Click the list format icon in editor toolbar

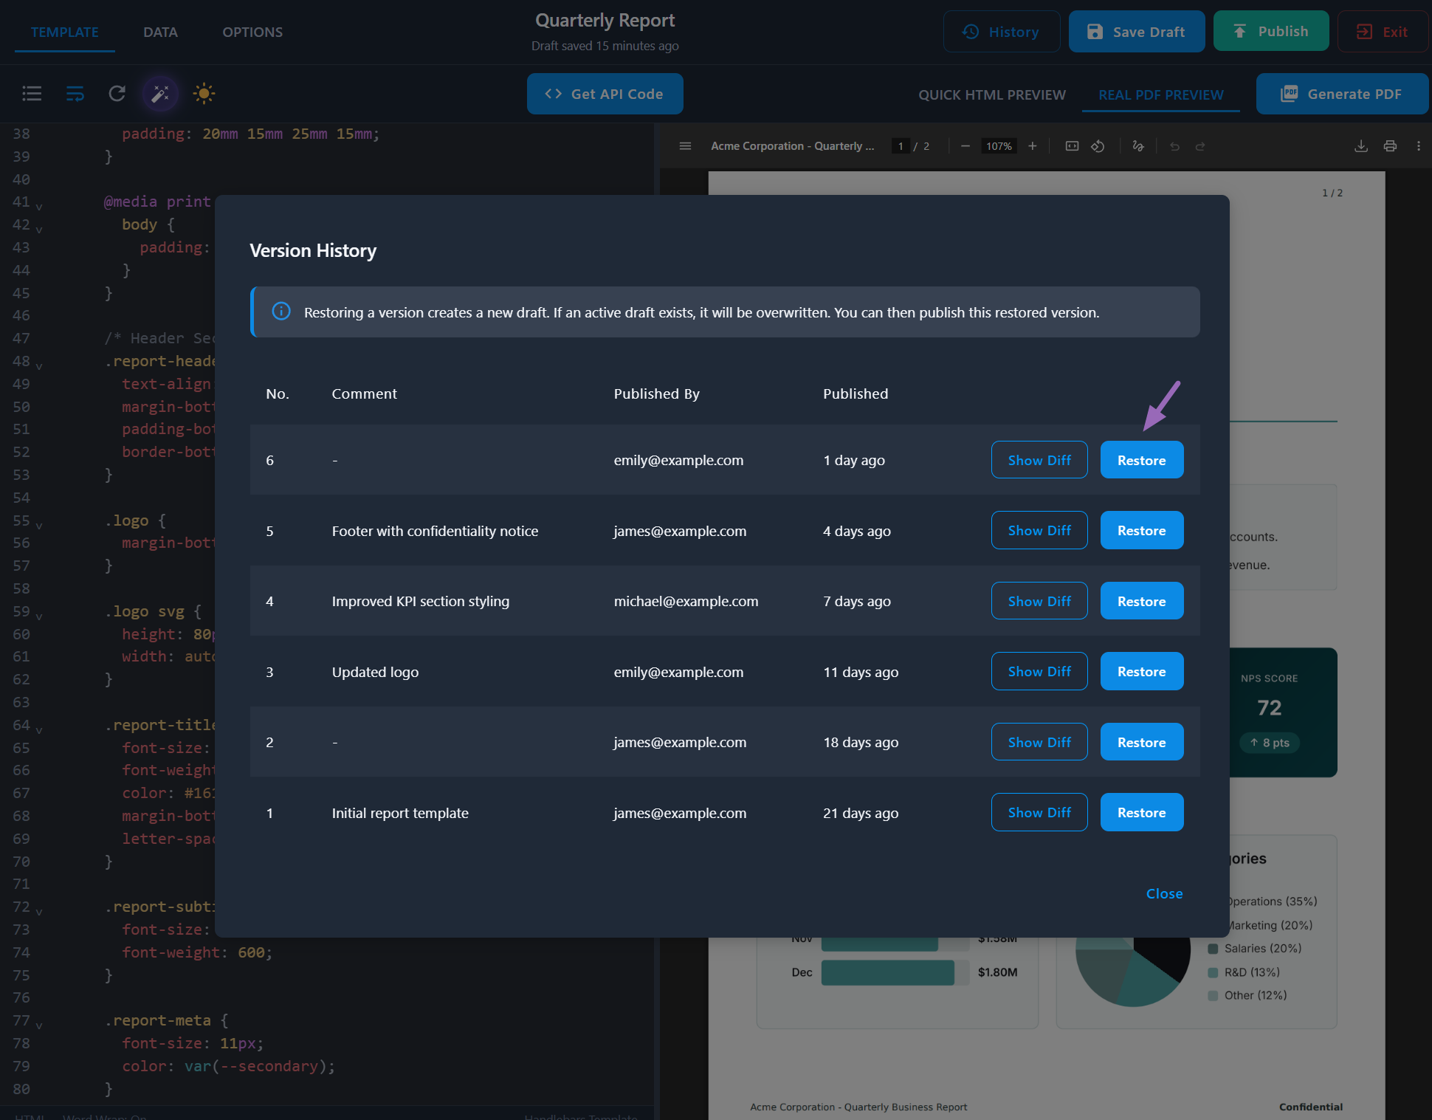[32, 94]
